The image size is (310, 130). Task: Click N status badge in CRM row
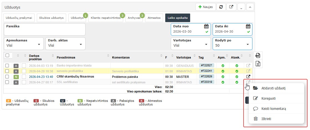(16, 77)
